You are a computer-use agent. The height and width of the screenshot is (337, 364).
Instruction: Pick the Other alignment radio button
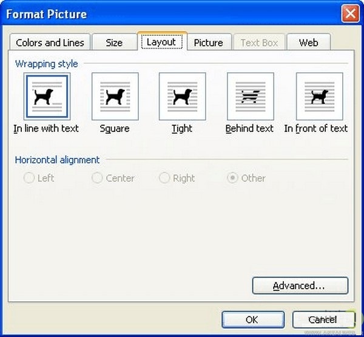click(x=232, y=179)
